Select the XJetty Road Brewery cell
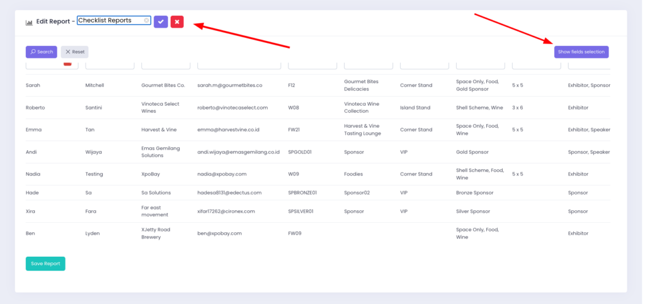 point(156,233)
